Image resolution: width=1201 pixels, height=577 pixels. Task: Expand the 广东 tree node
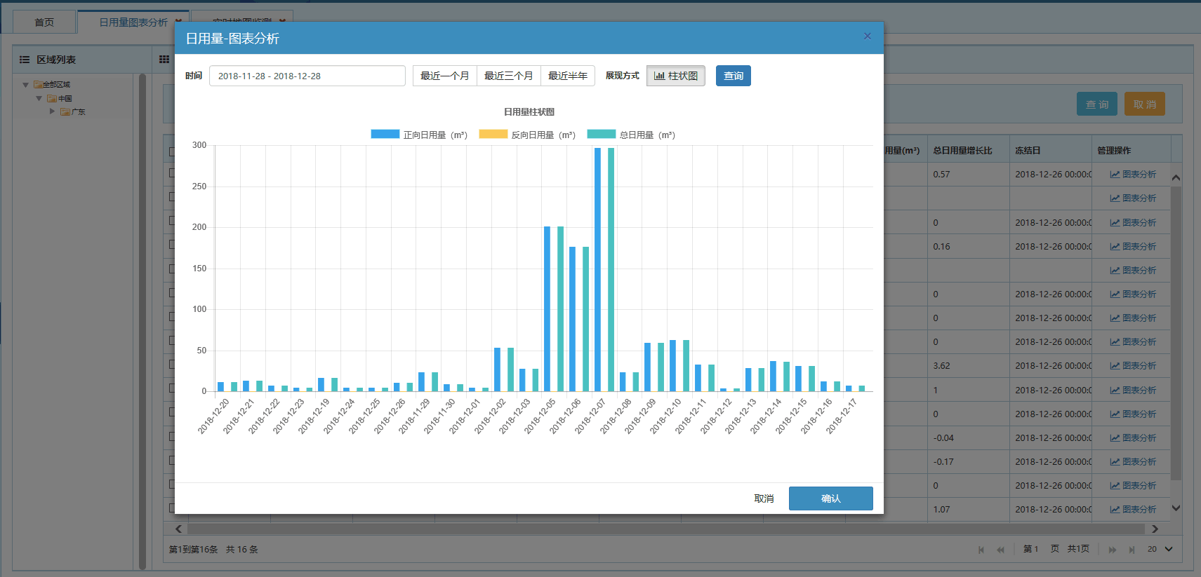click(x=52, y=111)
